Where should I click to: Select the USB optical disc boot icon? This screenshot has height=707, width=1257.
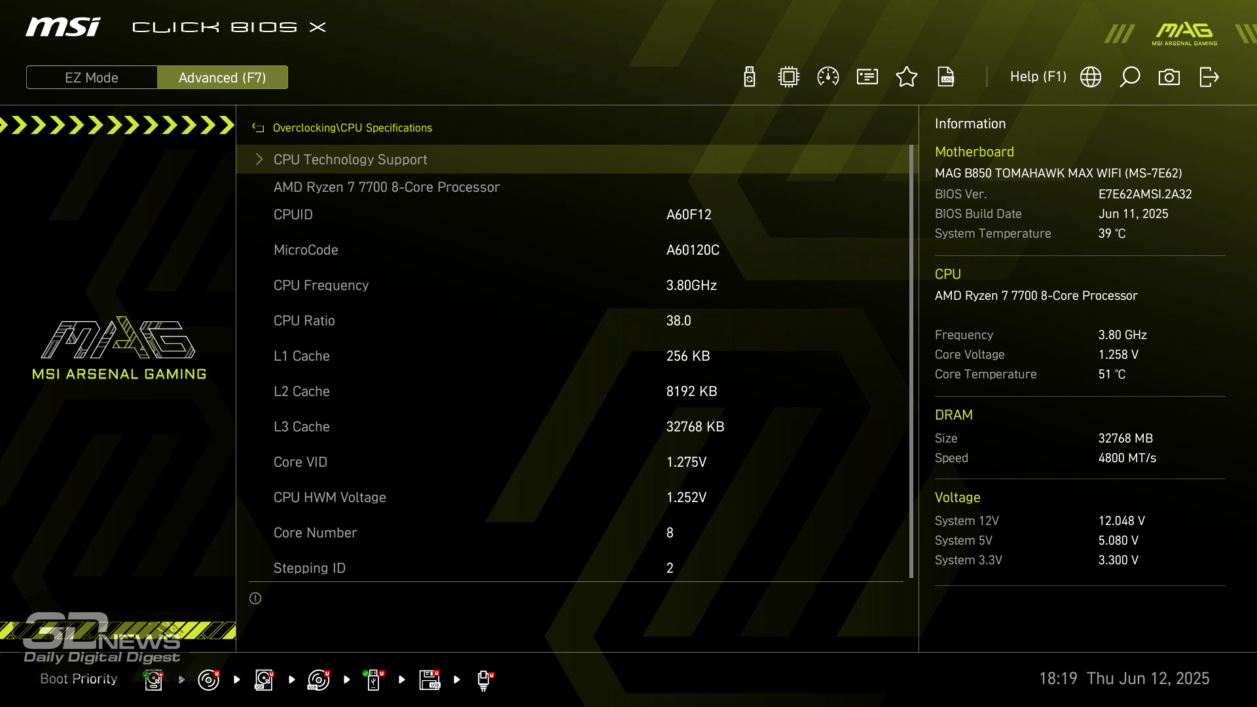click(319, 680)
